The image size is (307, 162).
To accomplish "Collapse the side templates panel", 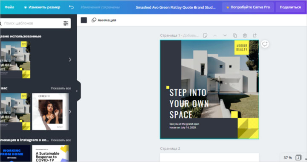I will (x=77, y=91).
